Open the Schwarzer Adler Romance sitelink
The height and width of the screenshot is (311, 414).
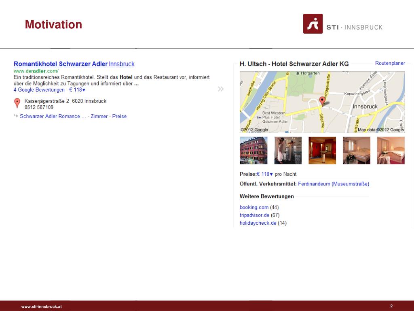point(53,116)
